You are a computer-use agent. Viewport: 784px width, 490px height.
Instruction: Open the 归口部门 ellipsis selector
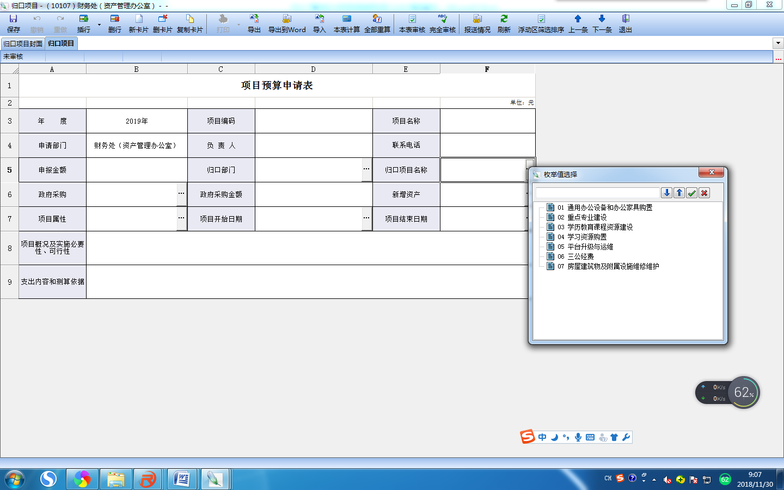366,169
